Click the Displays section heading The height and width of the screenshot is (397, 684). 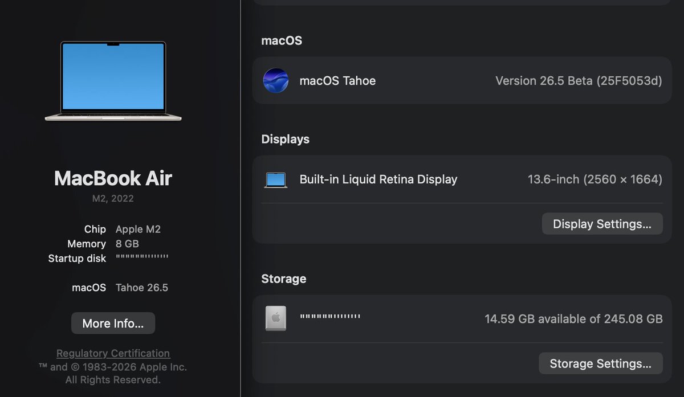[x=285, y=139]
